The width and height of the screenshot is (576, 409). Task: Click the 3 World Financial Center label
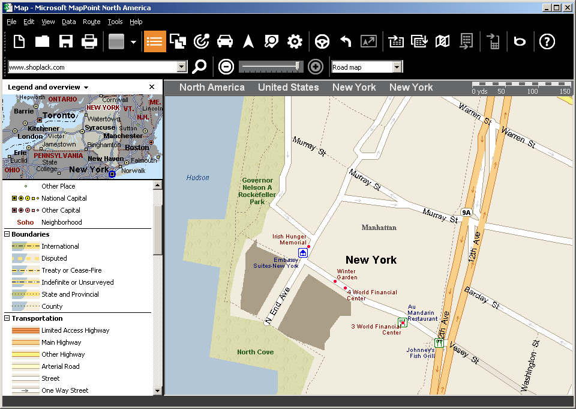click(x=376, y=330)
